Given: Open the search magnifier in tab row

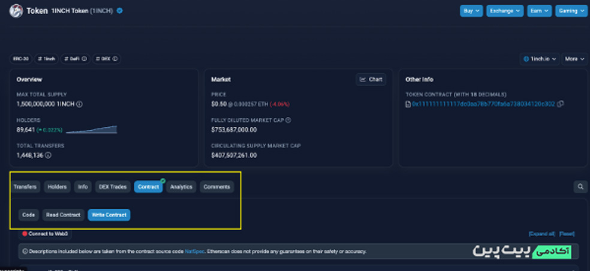Looking at the screenshot, I should pos(580,186).
